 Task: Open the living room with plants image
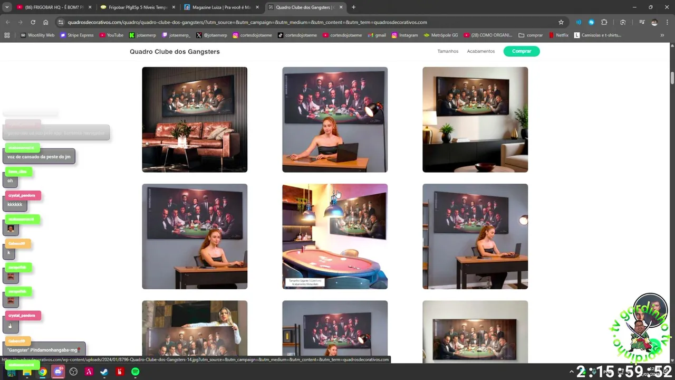(475, 119)
